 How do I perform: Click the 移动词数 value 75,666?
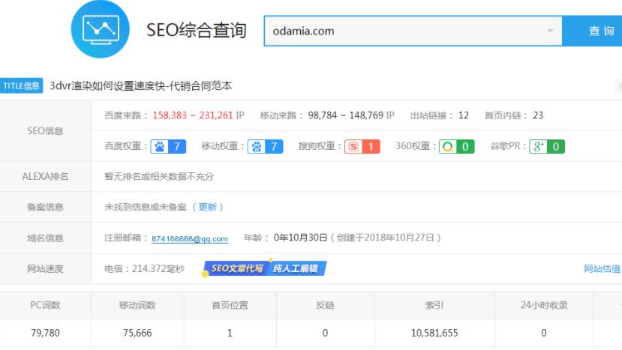[x=137, y=333]
